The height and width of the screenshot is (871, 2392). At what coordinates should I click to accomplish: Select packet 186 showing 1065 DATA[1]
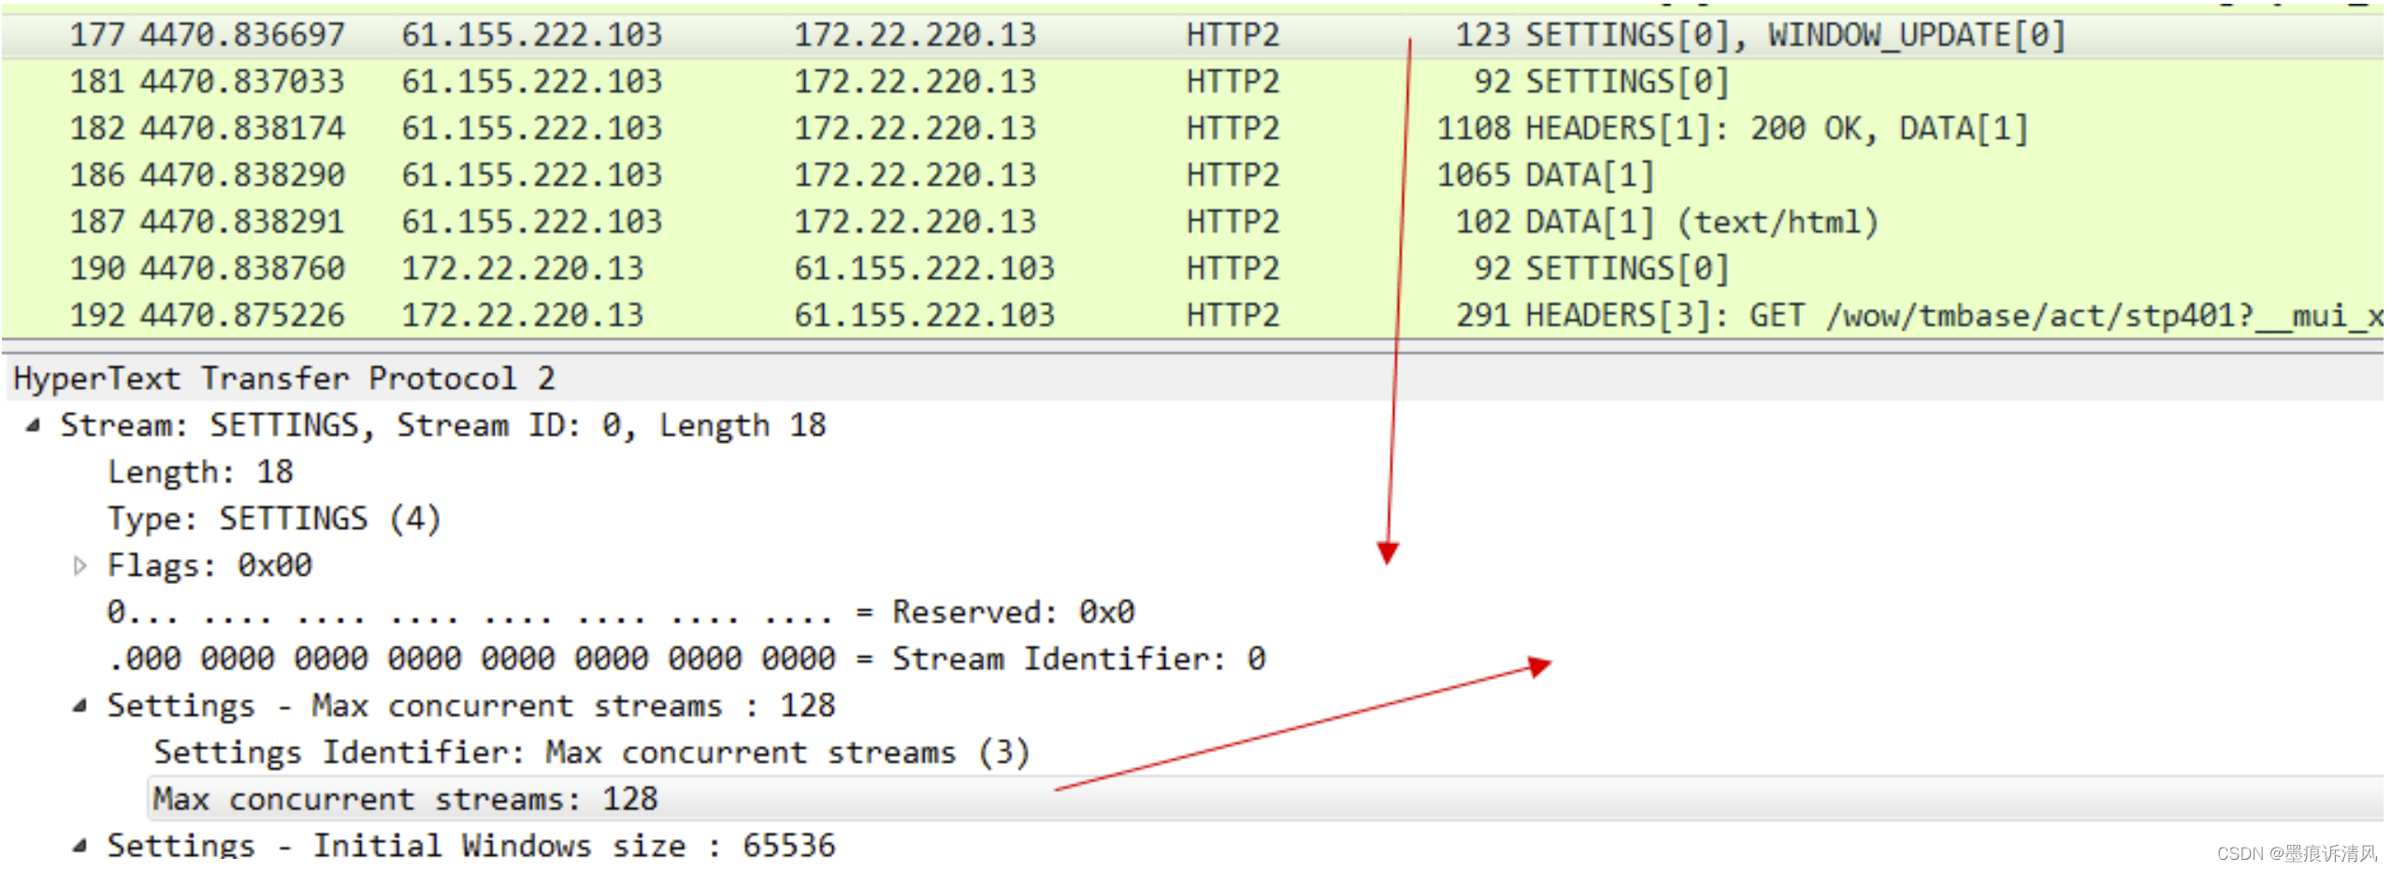click(748, 174)
